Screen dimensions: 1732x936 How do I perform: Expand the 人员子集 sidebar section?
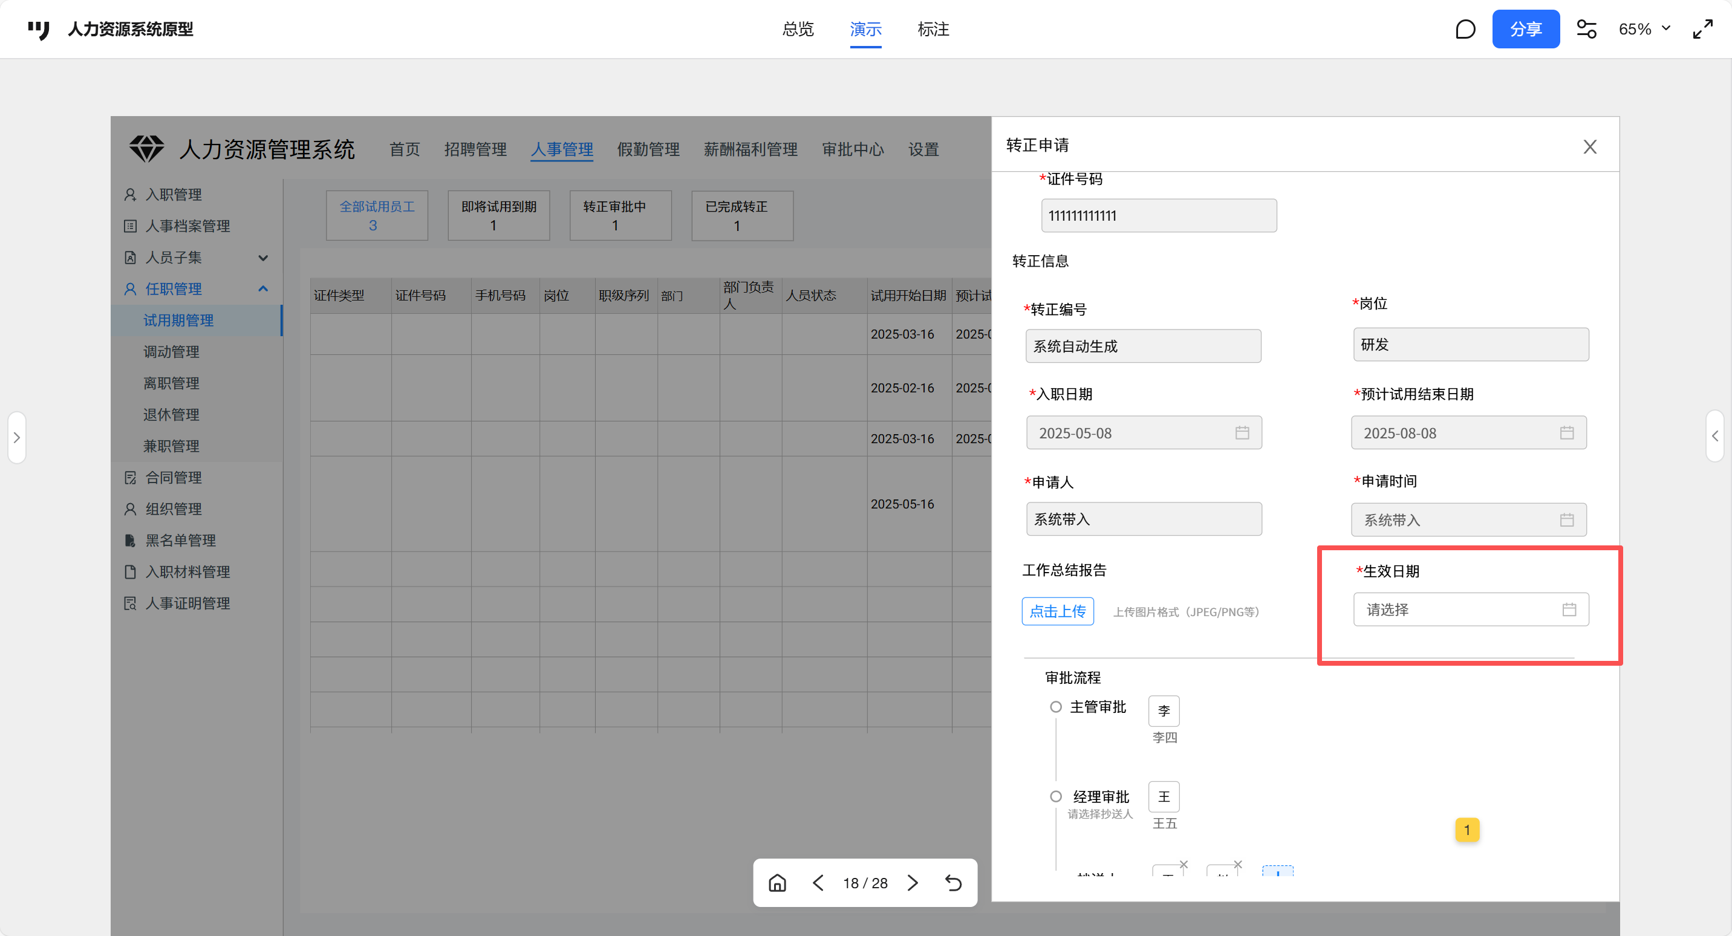(263, 258)
